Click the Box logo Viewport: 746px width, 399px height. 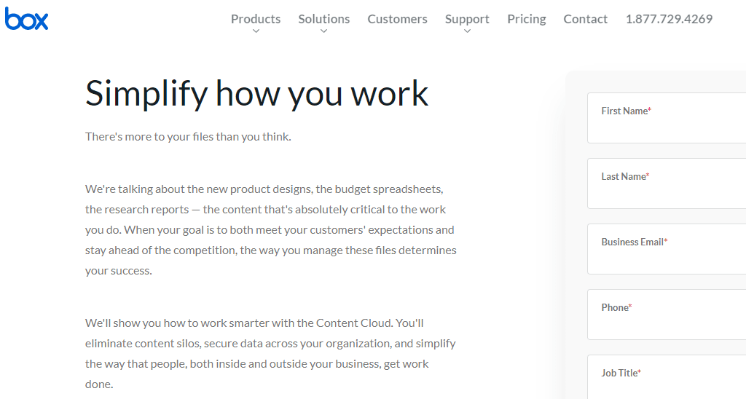coord(27,19)
